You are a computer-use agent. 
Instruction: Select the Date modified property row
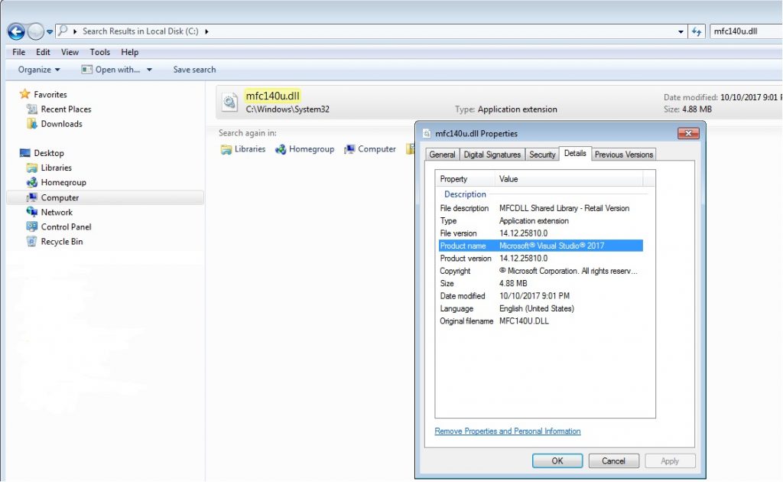click(x=541, y=295)
